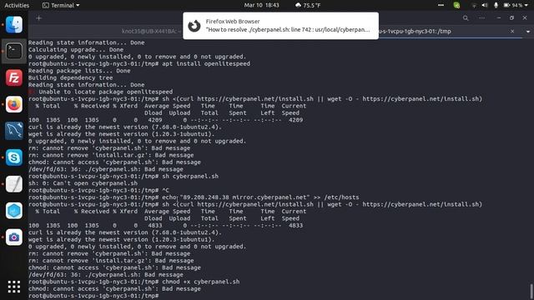This screenshot has height=300, width=534.
Task: Launch FileZilla from the dock
Action: click(14, 77)
